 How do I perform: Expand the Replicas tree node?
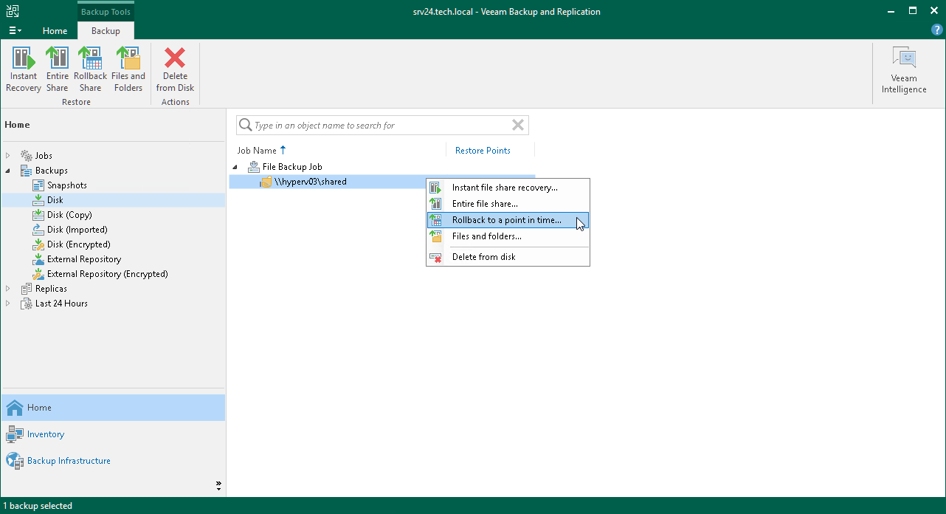[x=7, y=288]
